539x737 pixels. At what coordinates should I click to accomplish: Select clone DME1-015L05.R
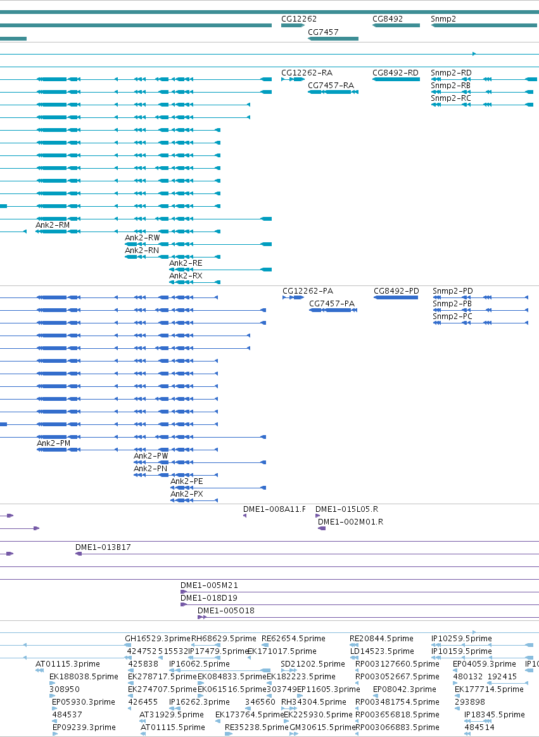(x=317, y=516)
